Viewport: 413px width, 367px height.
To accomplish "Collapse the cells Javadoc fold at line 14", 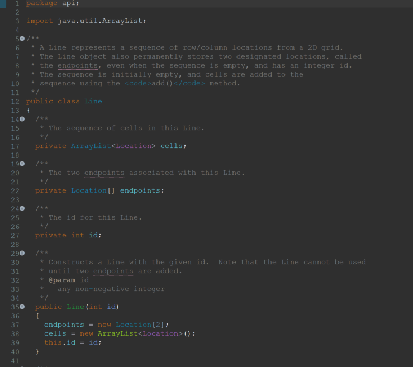I will pyautogui.click(x=22, y=119).
